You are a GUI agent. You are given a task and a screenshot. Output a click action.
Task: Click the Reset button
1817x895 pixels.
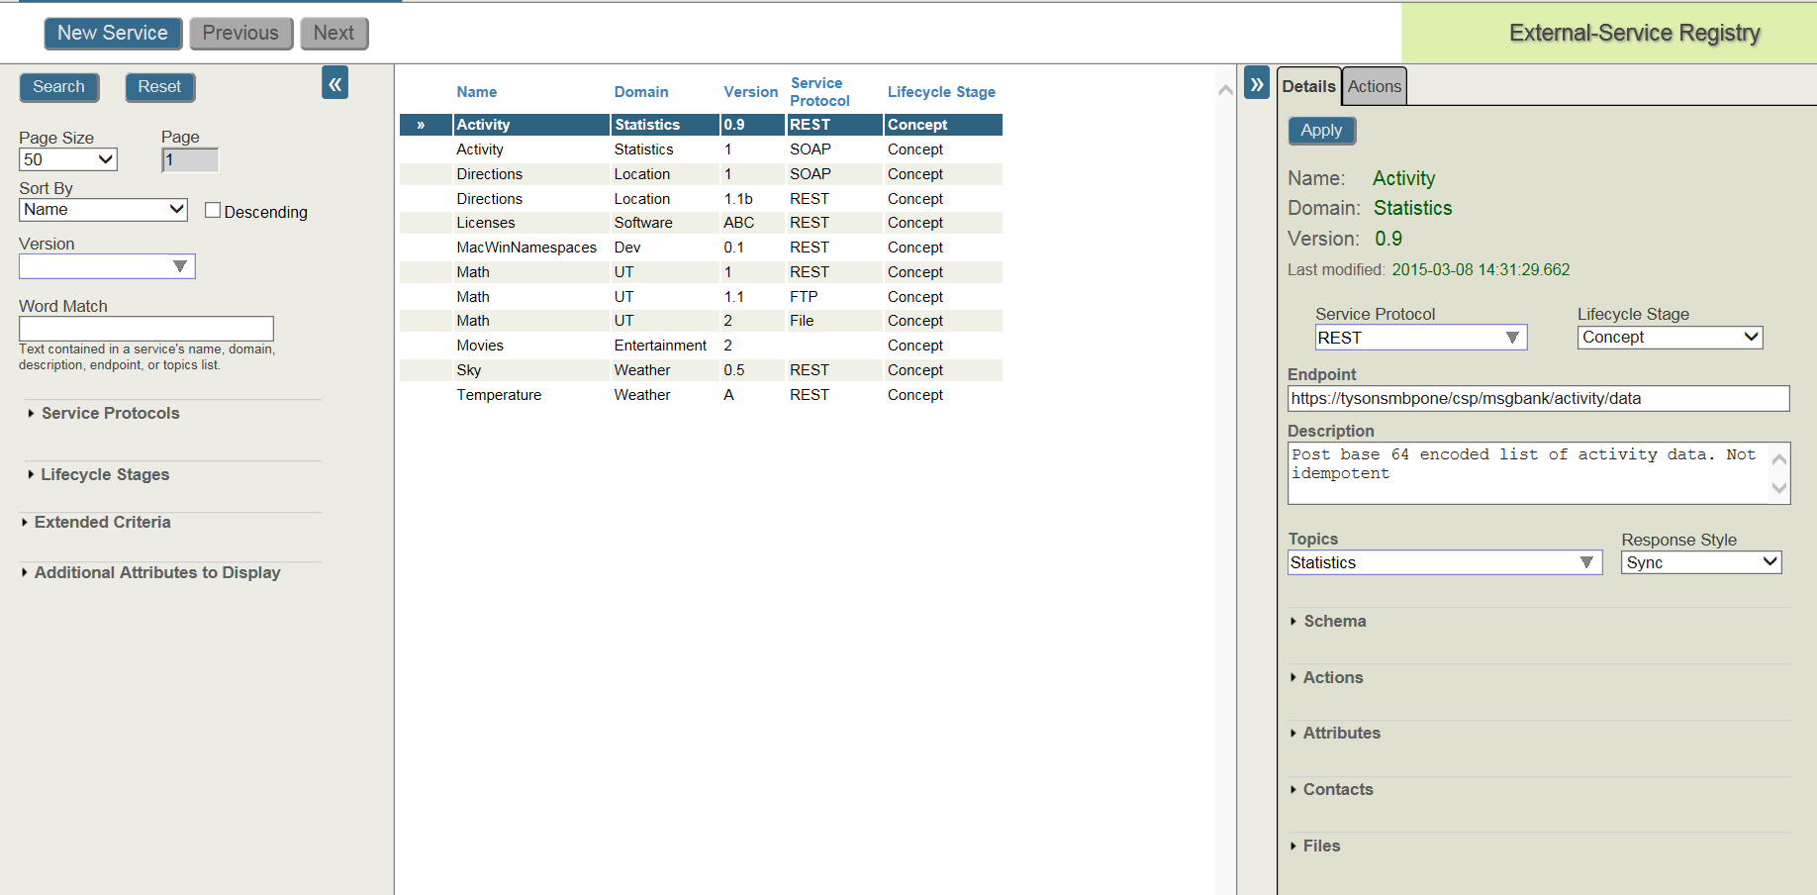coord(159,87)
